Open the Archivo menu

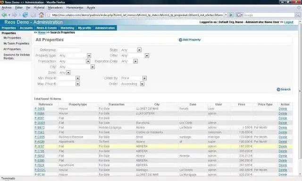pos(7,8)
